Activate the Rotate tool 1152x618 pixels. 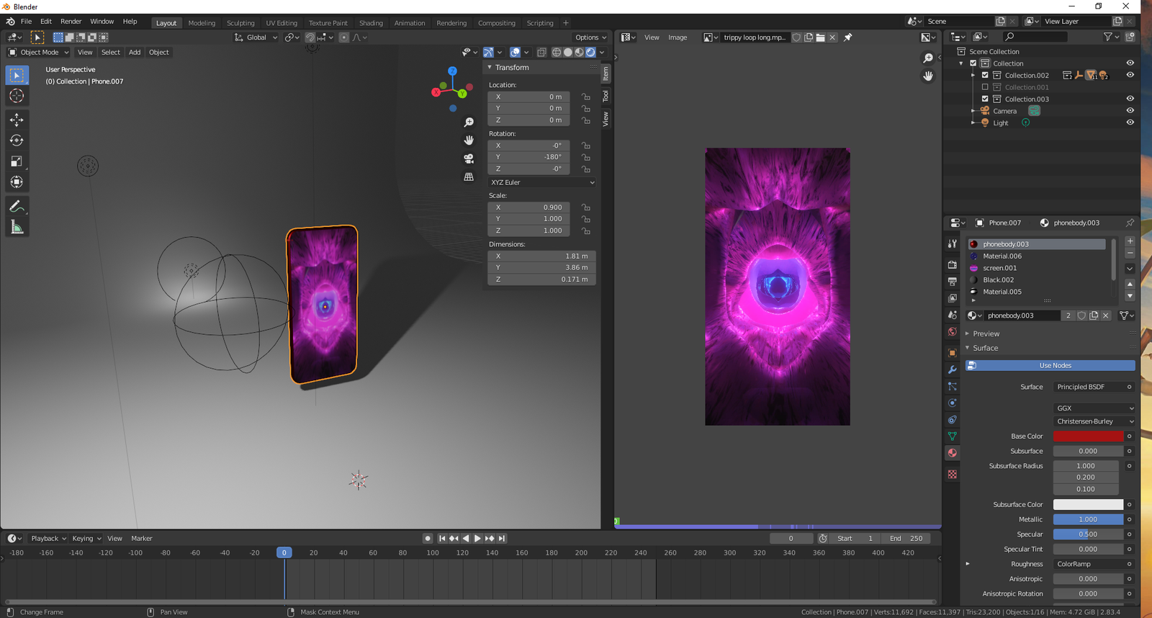(17, 140)
